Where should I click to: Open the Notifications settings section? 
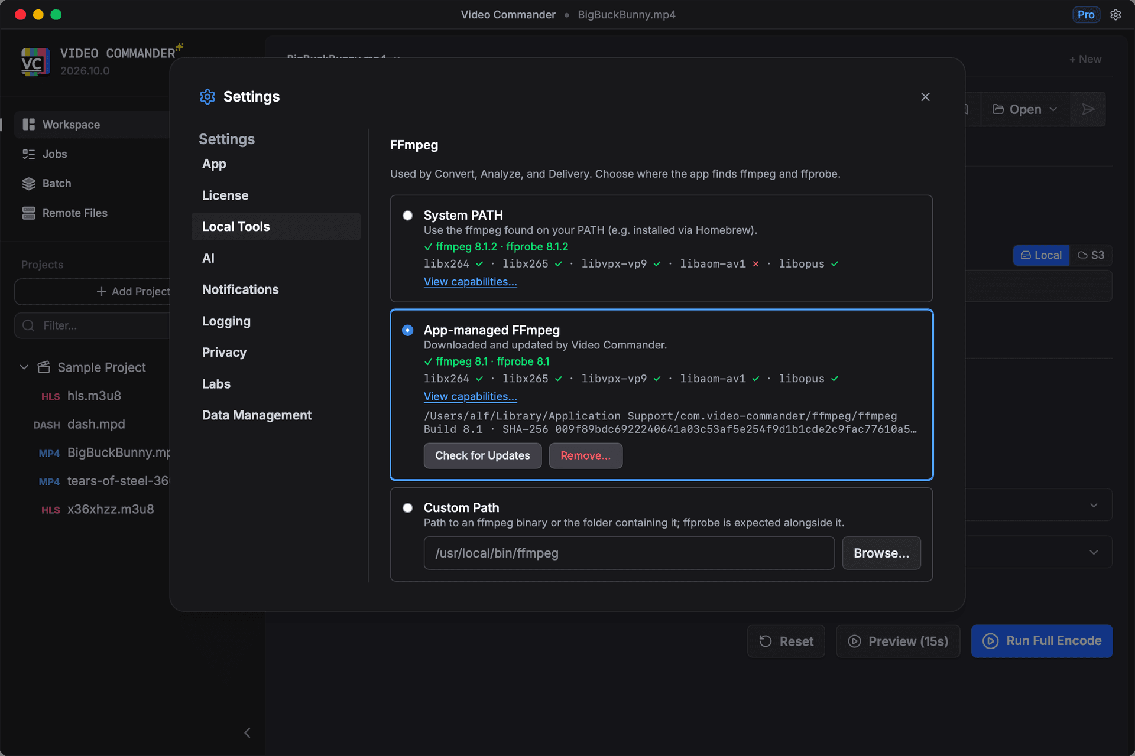coord(276,289)
